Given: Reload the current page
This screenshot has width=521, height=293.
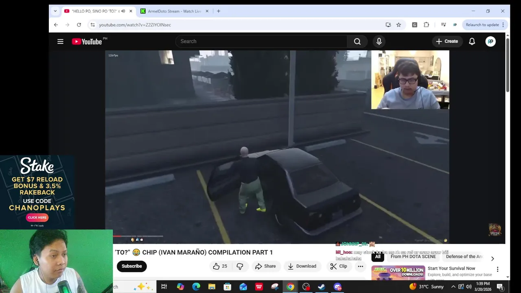Looking at the screenshot, I should pyautogui.click(x=79, y=25).
